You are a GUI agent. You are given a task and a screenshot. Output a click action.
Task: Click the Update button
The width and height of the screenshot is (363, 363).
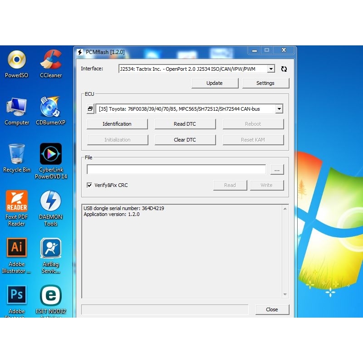pos(215,83)
